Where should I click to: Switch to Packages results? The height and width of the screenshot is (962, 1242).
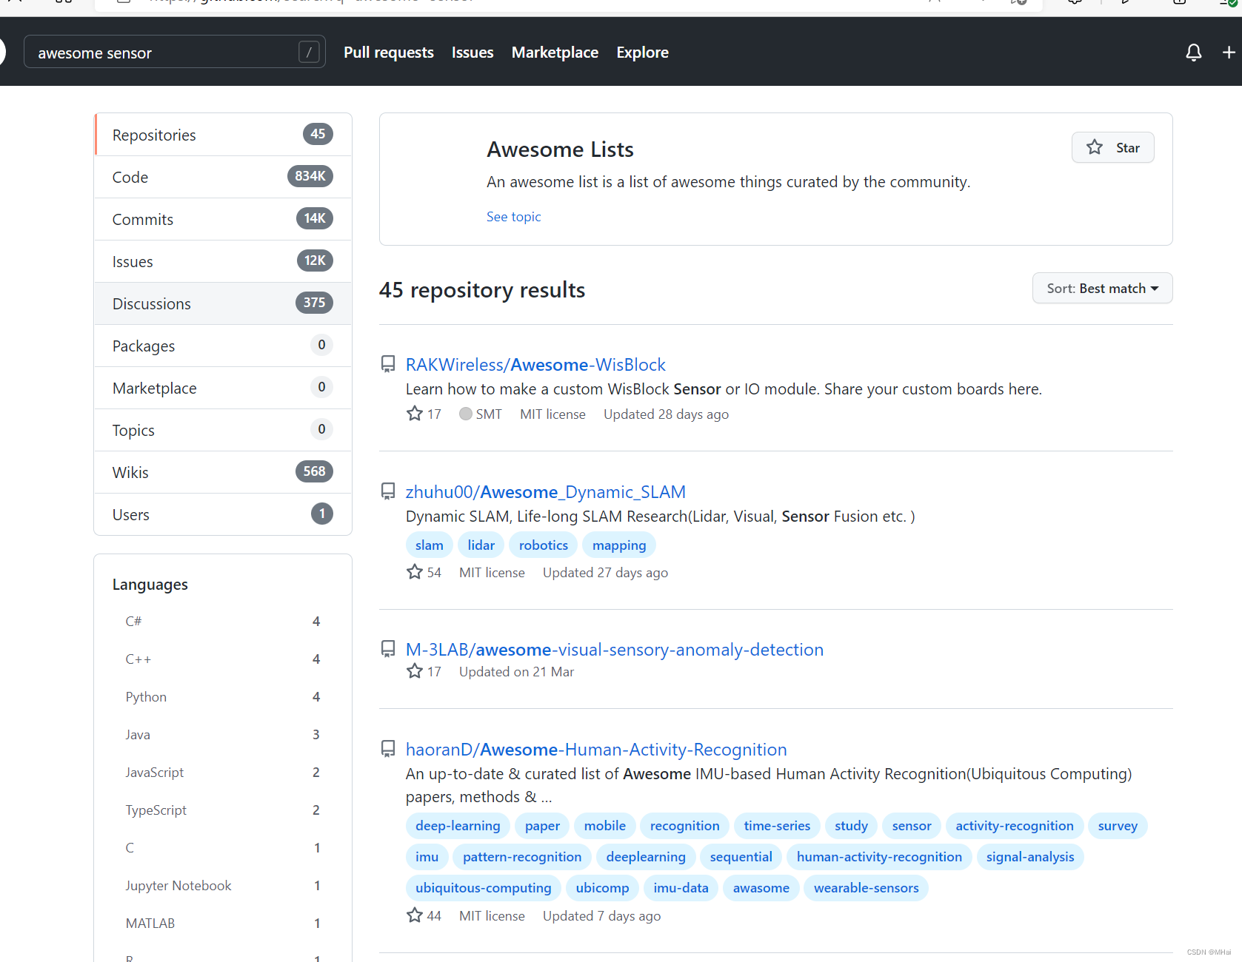point(223,346)
